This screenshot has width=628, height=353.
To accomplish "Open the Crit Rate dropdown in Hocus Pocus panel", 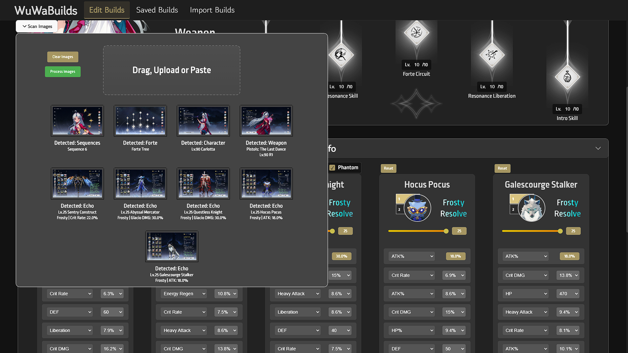I will click(x=411, y=275).
